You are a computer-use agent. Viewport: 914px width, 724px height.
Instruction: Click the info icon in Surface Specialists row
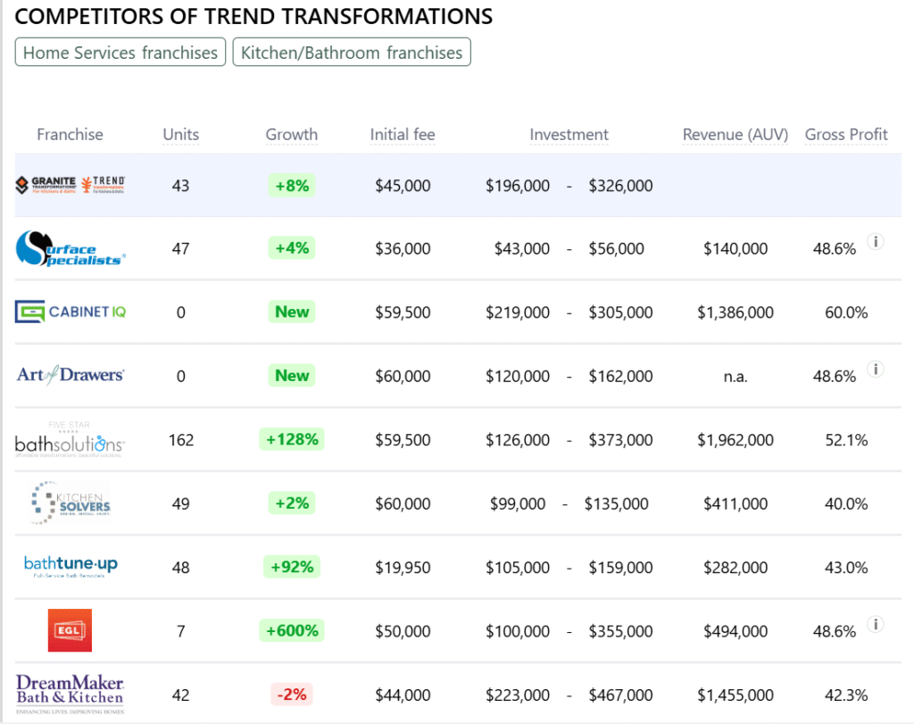click(875, 241)
